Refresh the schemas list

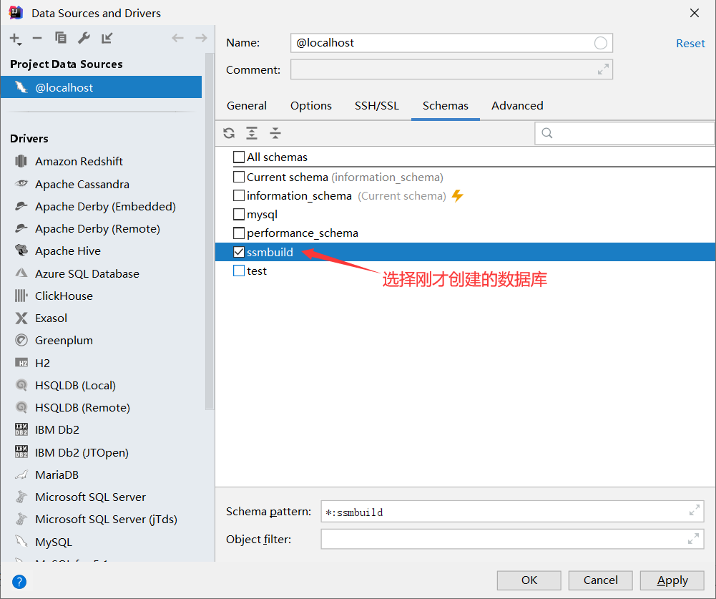(229, 133)
